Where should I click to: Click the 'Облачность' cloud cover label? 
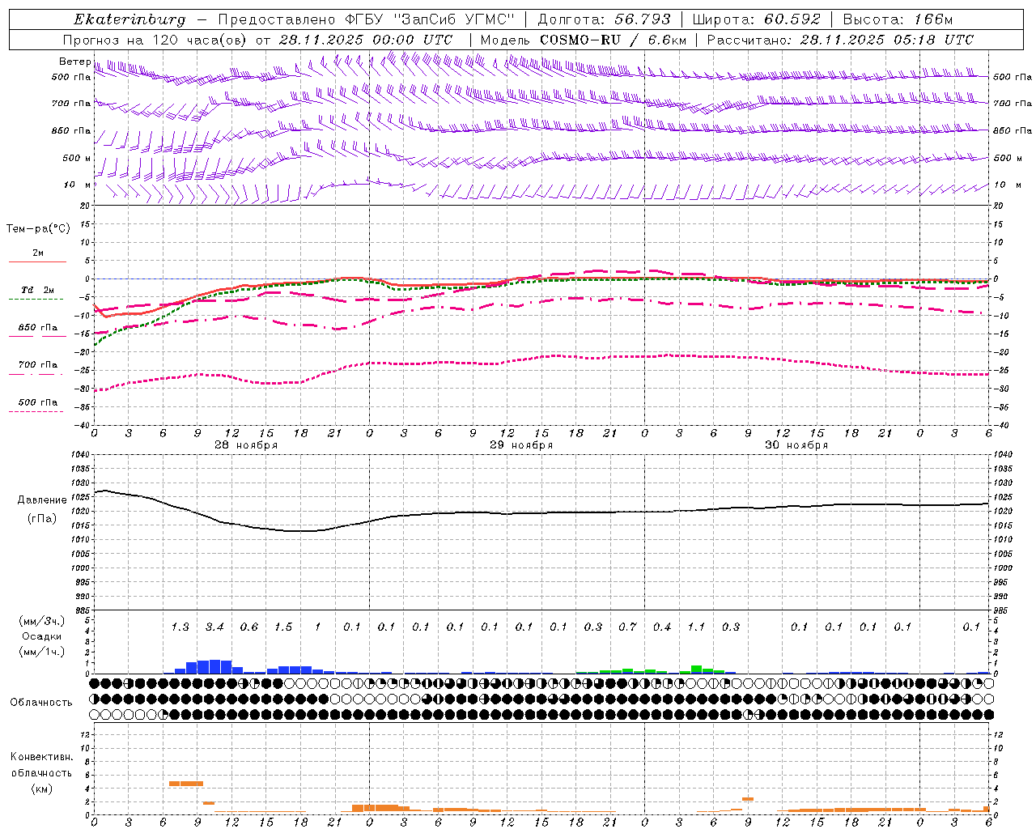(x=41, y=702)
